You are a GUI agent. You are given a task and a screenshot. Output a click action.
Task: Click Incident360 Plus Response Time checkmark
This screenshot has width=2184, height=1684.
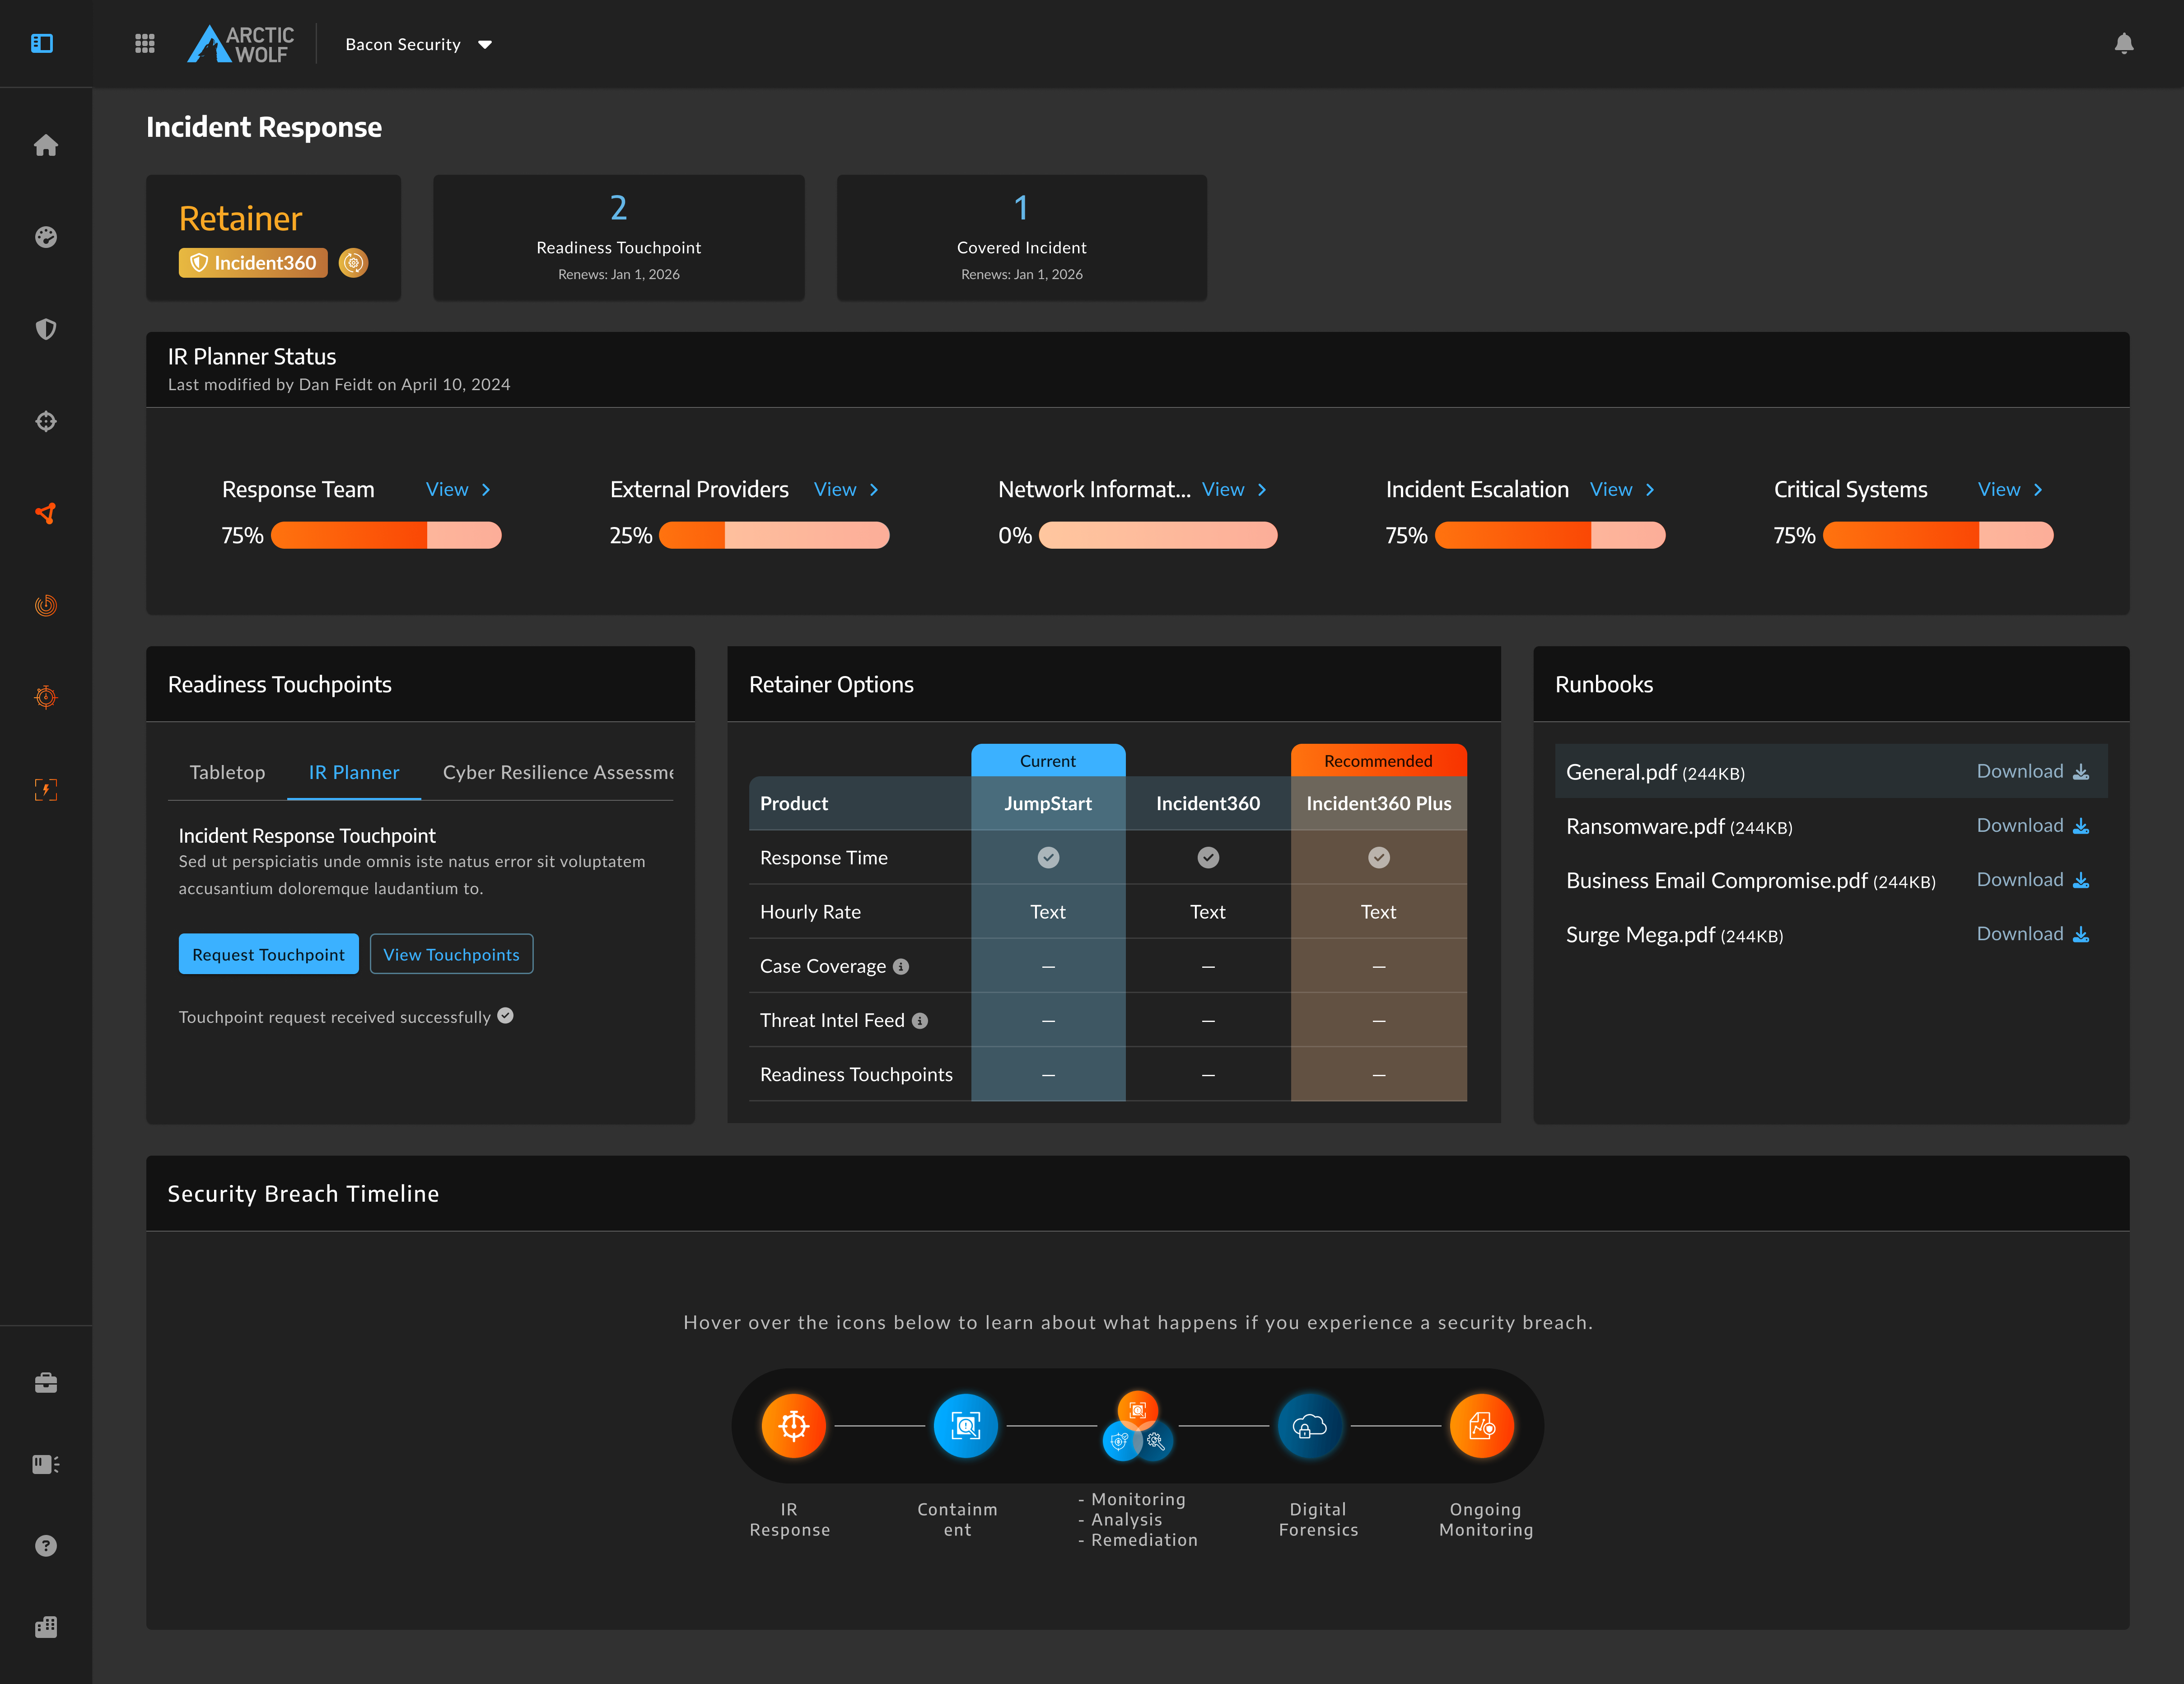coord(1379,857)
